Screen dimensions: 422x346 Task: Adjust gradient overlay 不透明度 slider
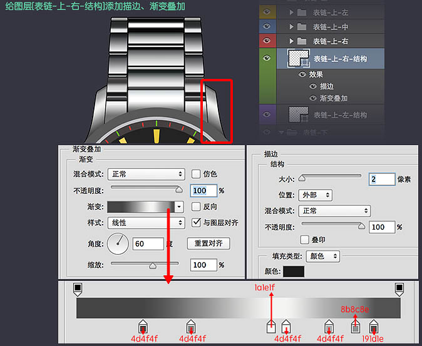(178, 190)
